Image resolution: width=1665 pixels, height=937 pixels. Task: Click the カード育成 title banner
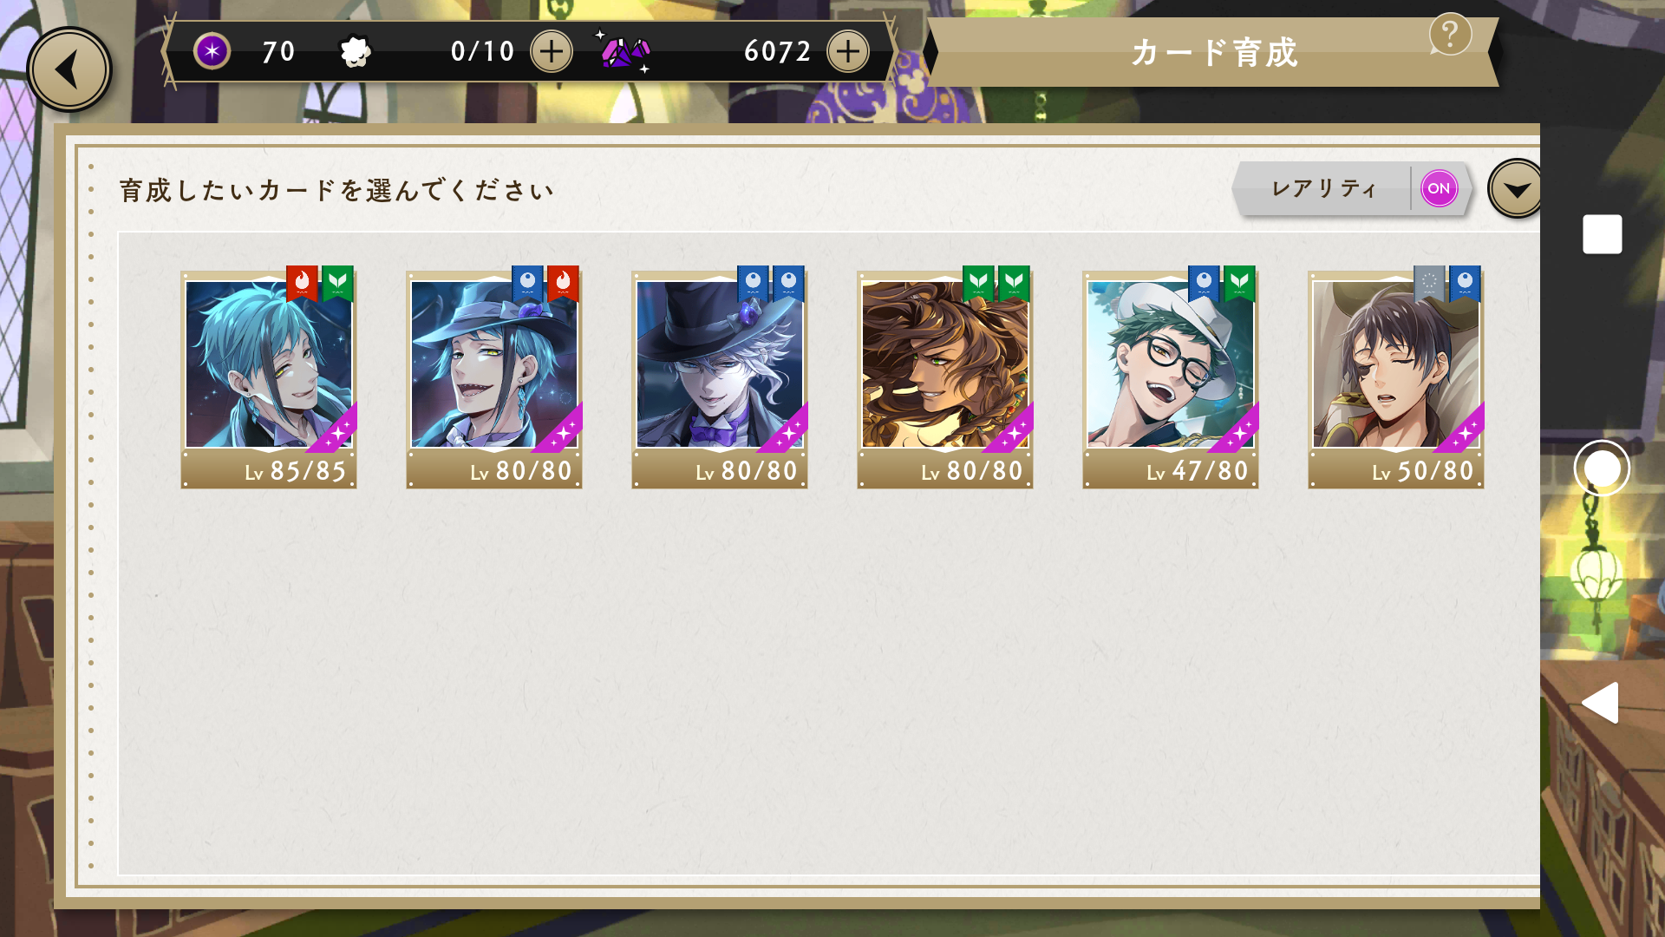click(1214, 53)
